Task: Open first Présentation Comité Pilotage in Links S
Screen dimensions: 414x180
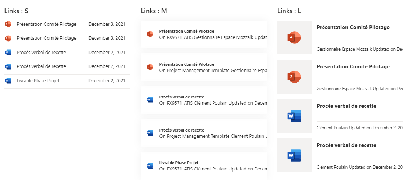Action: [46, 24]
